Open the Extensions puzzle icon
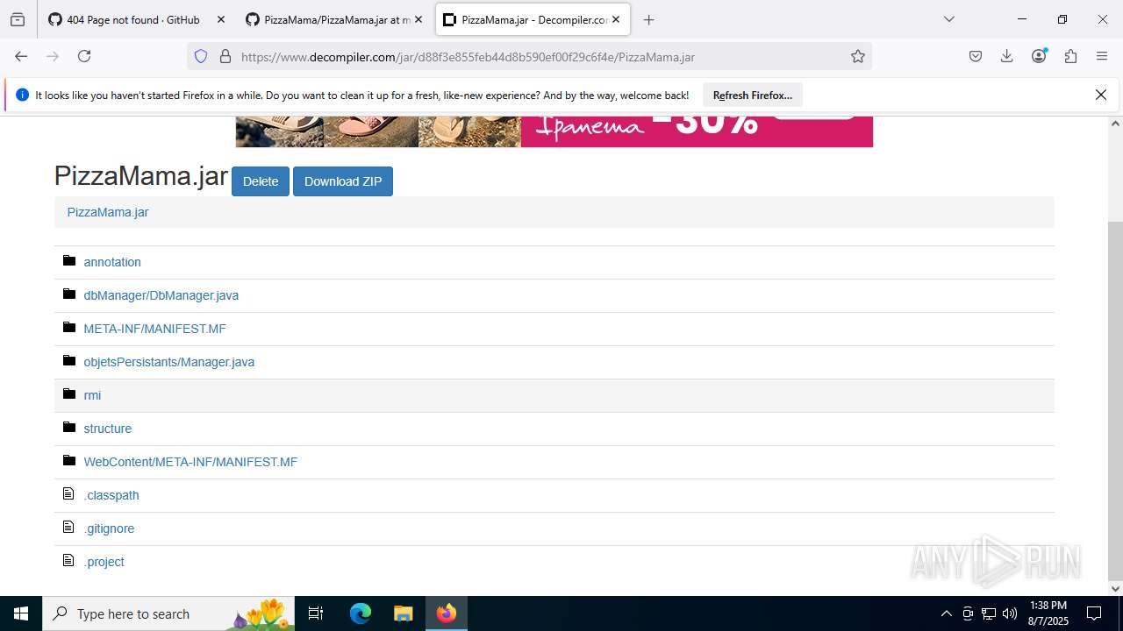1123x631 pixels. click(1070, 56)
